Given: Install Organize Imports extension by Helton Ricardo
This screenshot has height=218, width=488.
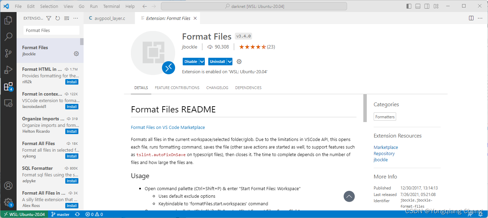Looking at the screenshot, I should pyautogui.click(x=72, y=131).
